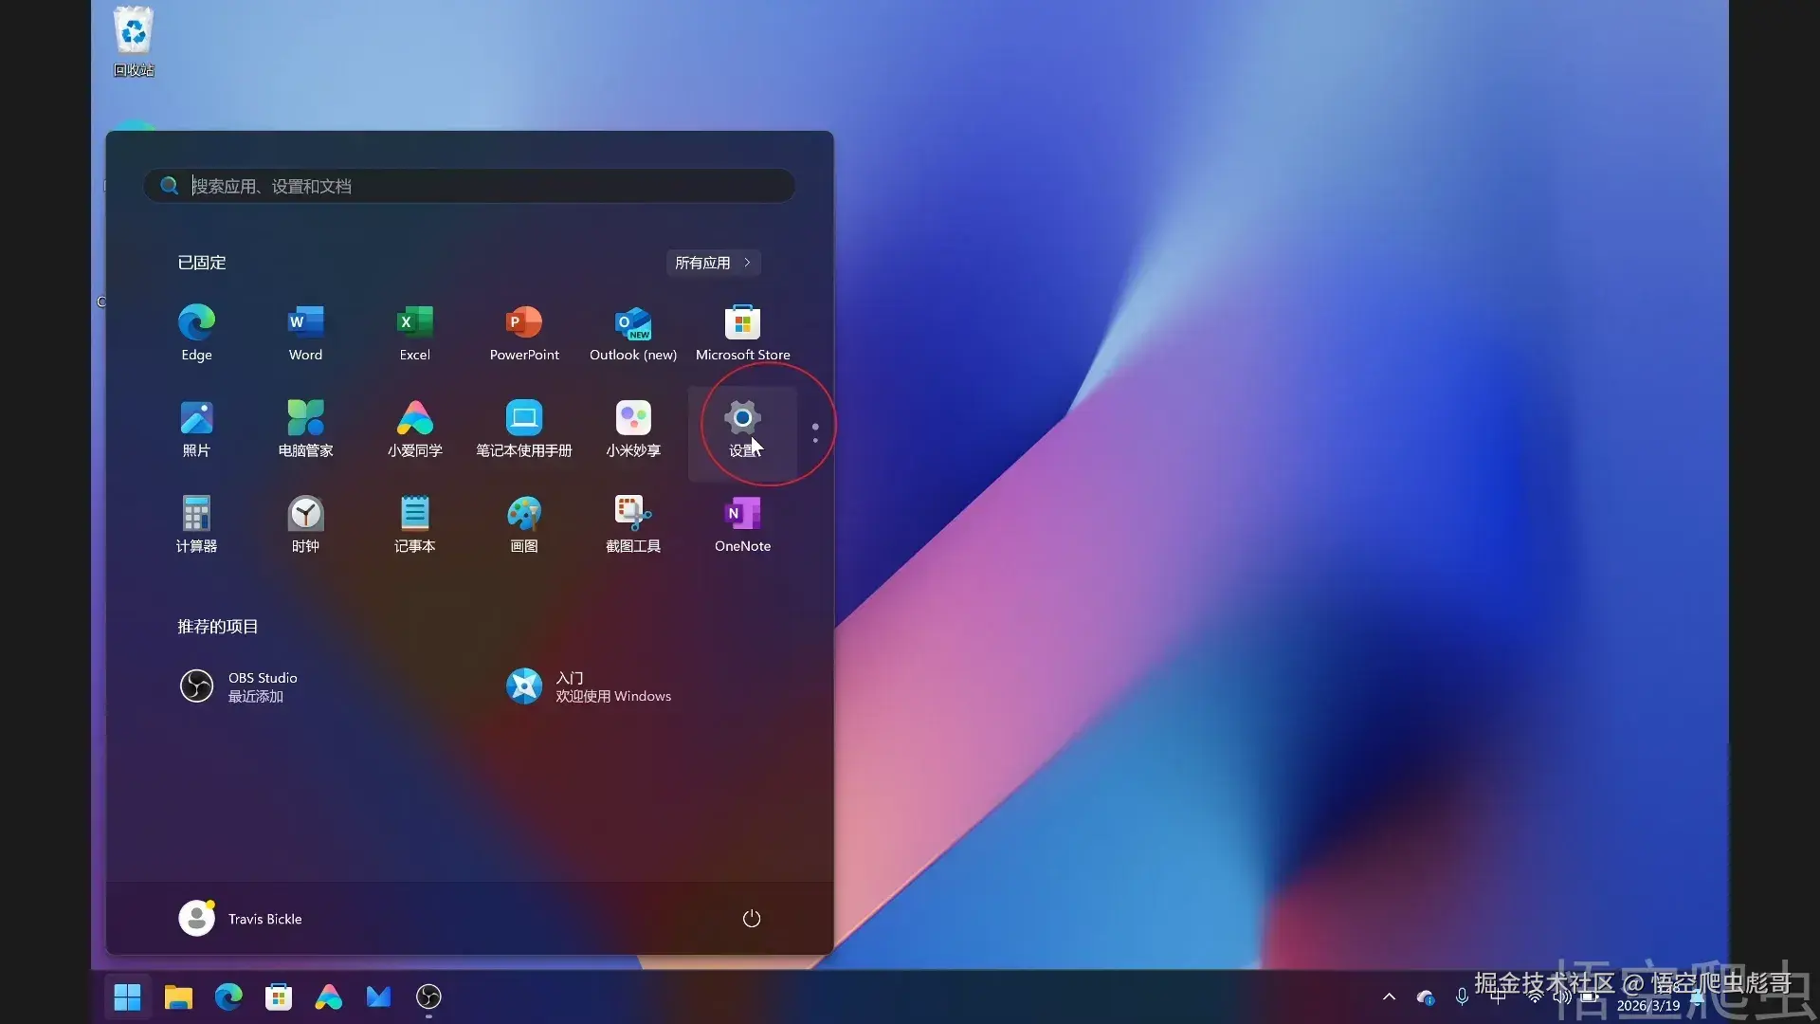Launch PowerPoint from pinned apps

pos(524,332)
